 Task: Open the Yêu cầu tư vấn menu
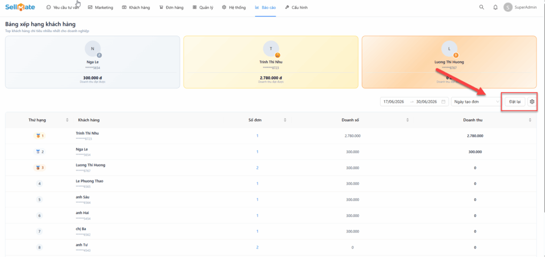[63, 7]
